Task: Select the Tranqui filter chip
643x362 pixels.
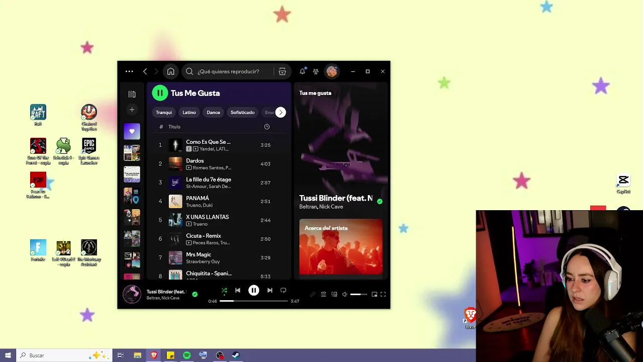Action: 164,112
